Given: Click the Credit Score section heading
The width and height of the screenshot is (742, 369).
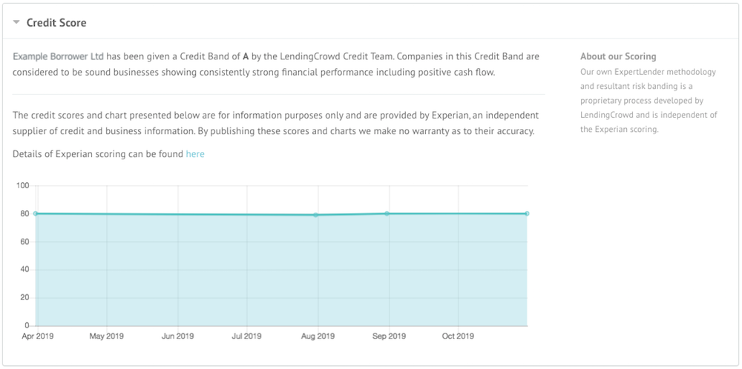Looking at the screenshot, I should click(x=56, y=23).
